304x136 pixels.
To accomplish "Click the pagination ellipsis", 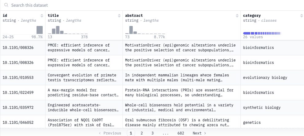I will pyautogui.click(x=166, y=133).
